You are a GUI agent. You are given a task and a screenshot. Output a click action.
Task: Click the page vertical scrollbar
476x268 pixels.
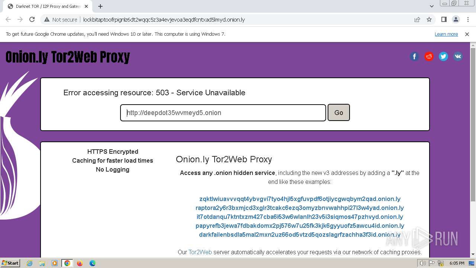point(473,125)
